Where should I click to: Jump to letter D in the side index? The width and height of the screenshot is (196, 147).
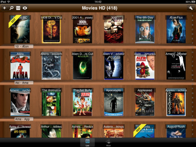pos(192,34)
